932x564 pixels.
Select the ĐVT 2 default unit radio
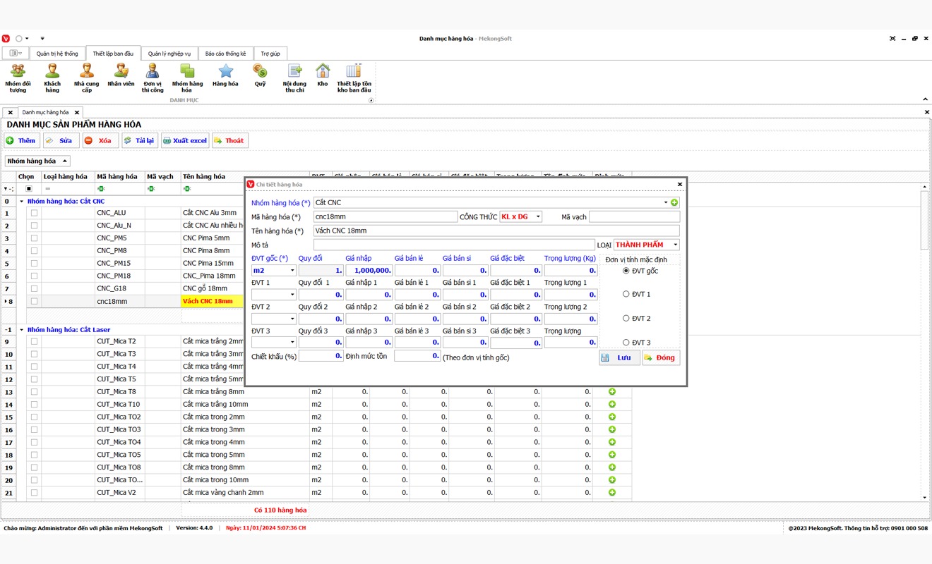[626, 319]
